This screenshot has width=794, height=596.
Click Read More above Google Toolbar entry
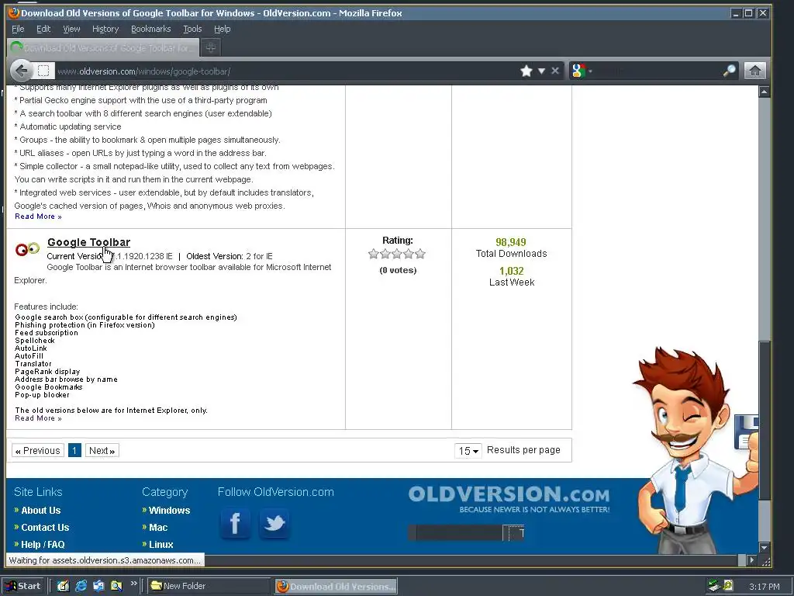tap(38, 217)
